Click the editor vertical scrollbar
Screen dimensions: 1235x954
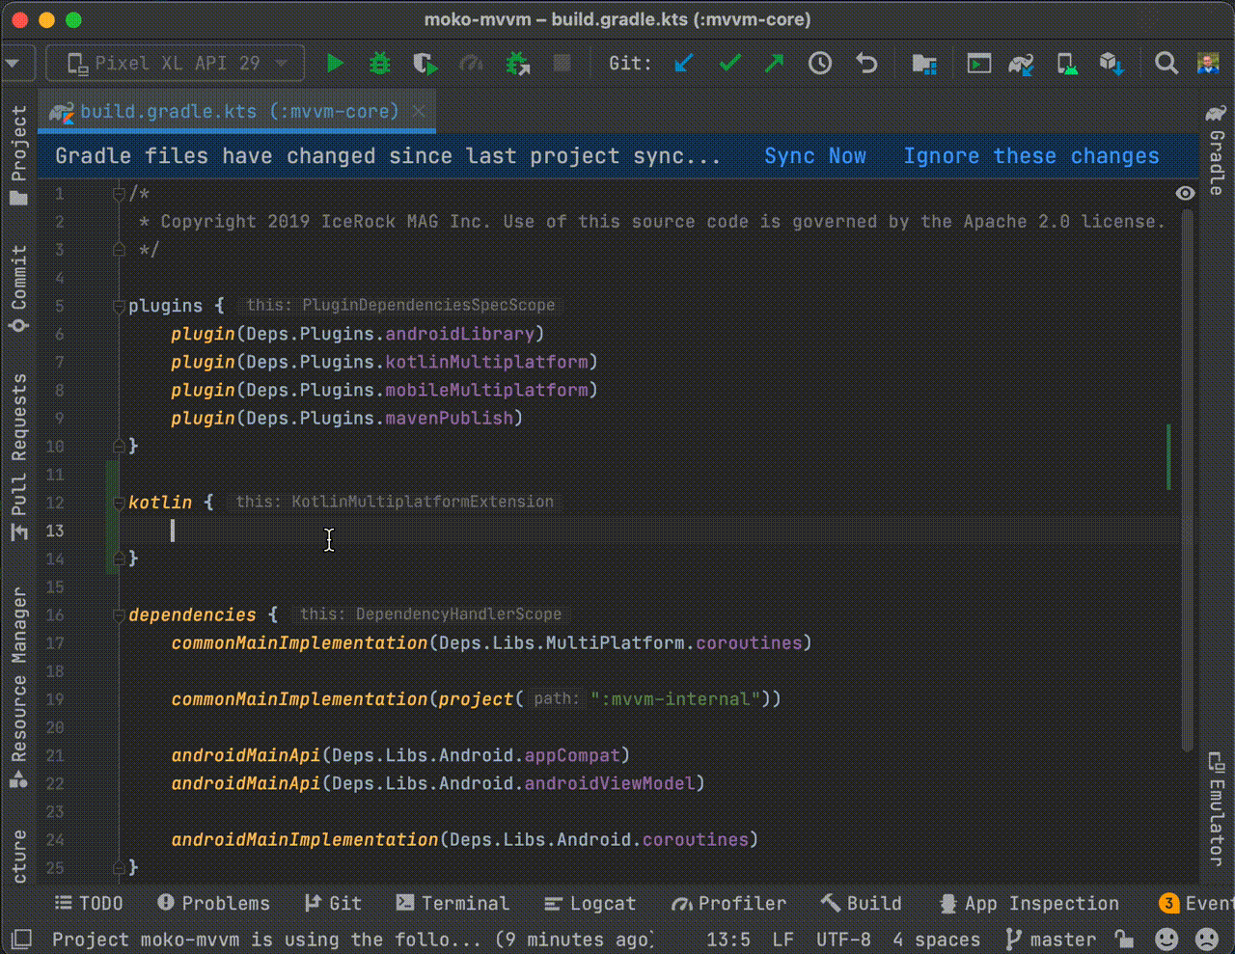(1188, 482)
